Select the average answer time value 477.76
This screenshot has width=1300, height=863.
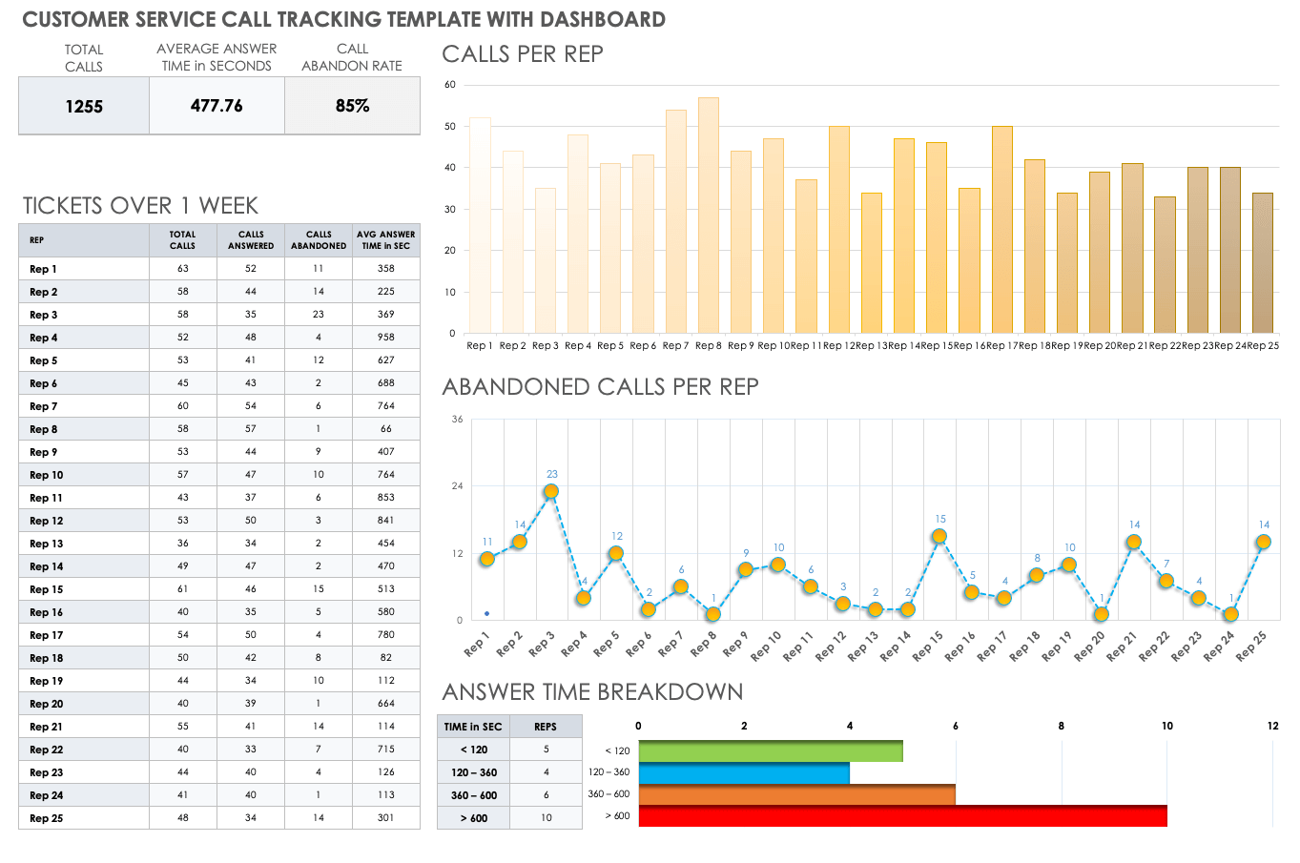(217, 106)
